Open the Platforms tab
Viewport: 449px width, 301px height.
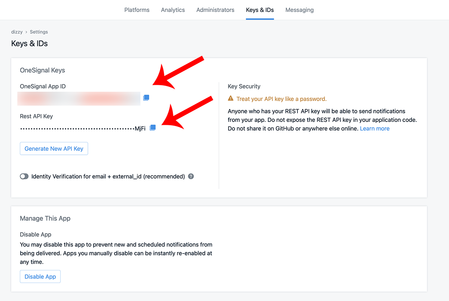click(x=137, y=10)
